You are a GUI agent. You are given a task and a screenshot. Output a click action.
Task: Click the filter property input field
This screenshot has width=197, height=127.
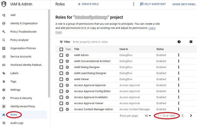[90, 42]
